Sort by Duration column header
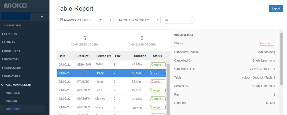Screen dimensions: 287x115 pyautogui.click(x=140, y=56)
